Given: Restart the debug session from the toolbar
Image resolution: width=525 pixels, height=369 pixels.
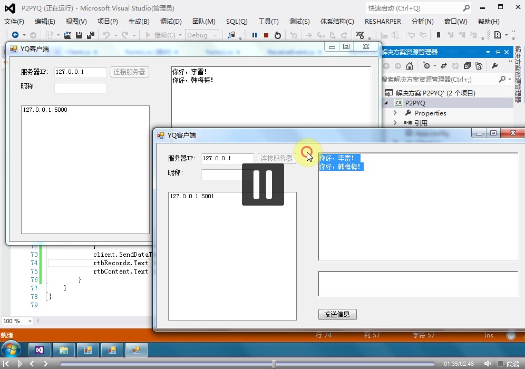Looking at the screenshot, I should coord(278,35).
